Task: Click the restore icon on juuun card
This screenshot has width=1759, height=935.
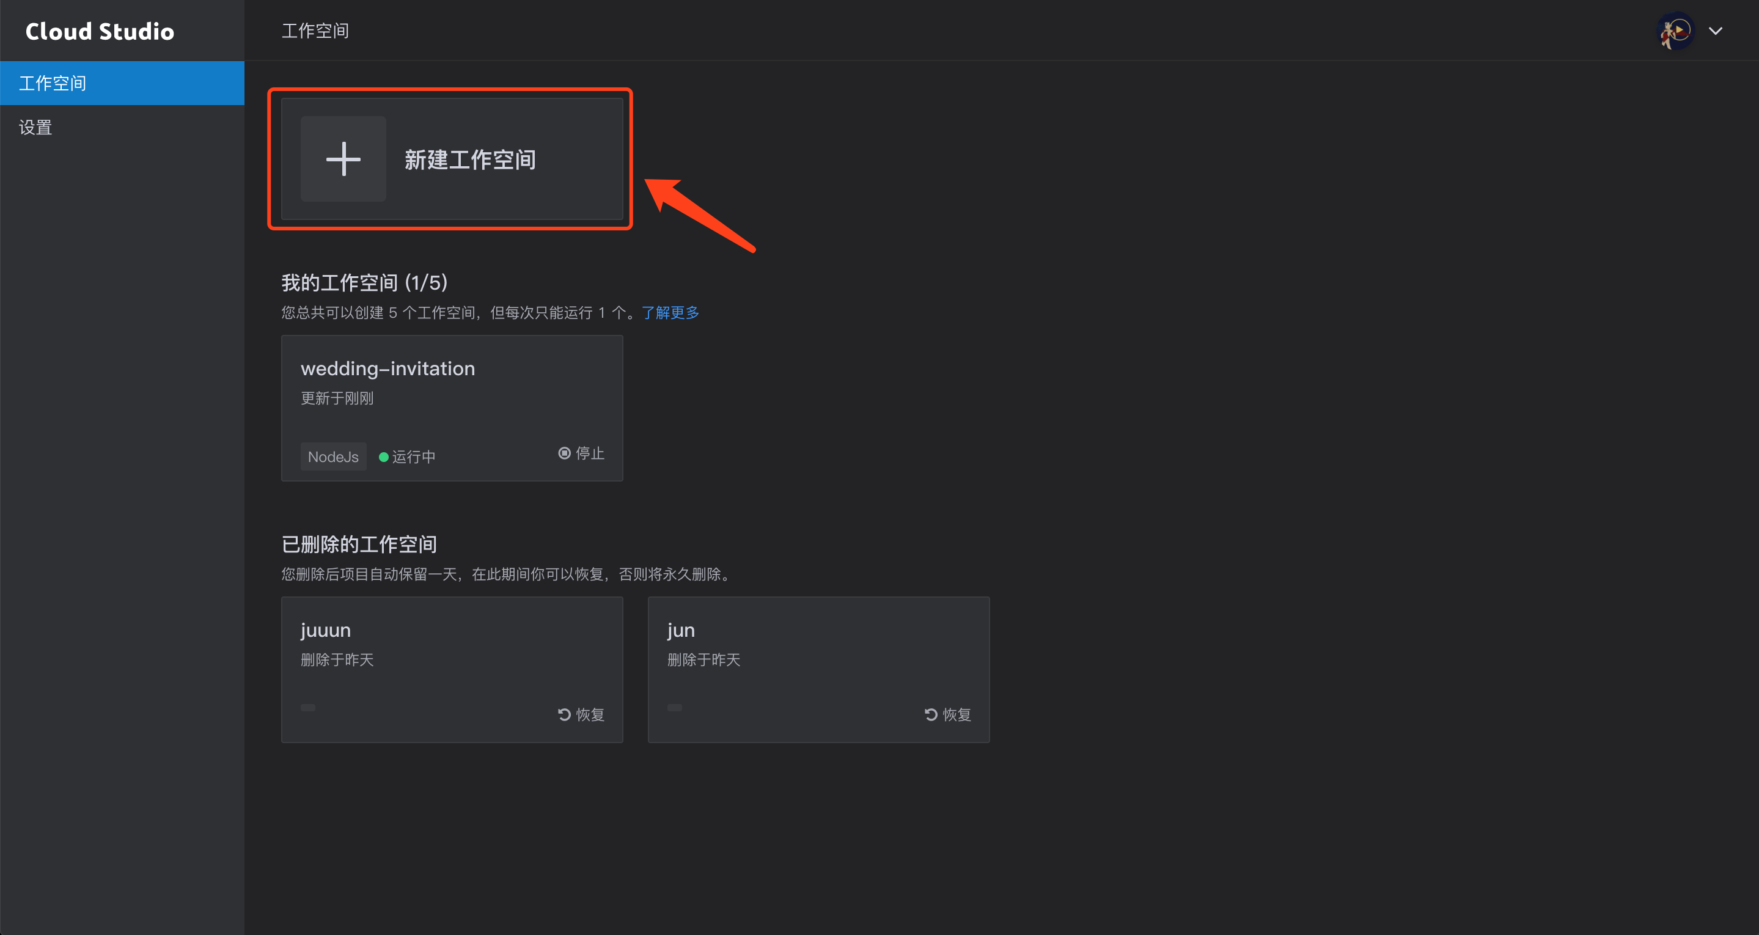Action: point(563,714)
